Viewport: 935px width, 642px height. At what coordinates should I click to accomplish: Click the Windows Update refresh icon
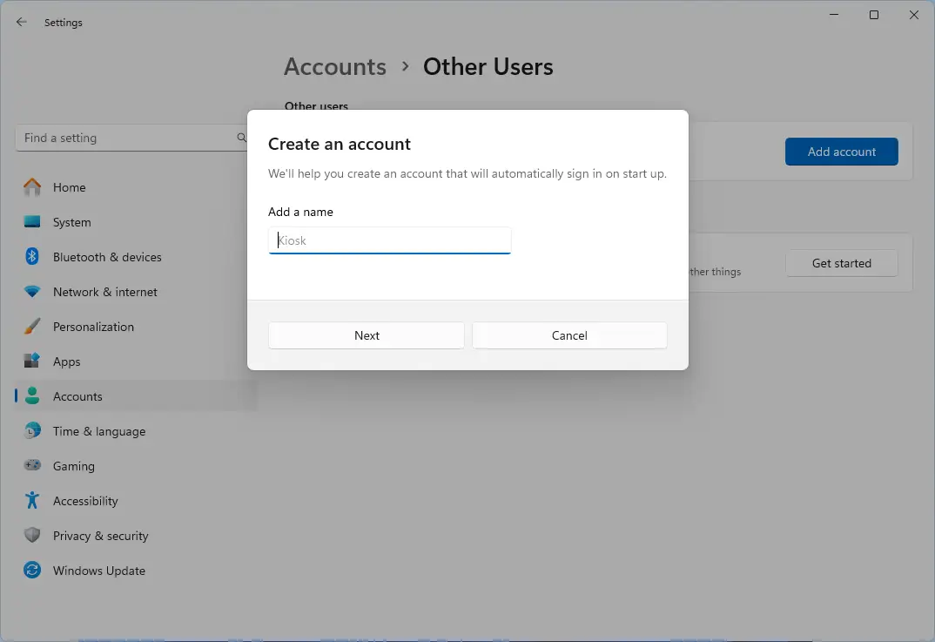32,570
